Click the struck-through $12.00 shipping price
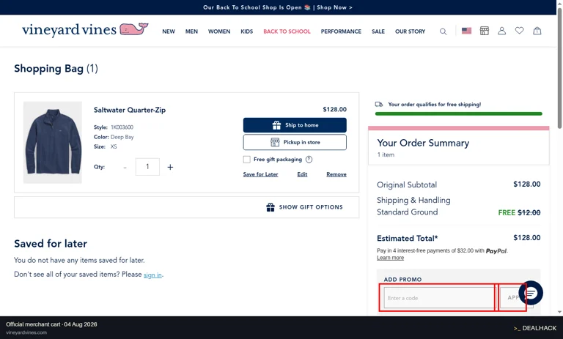The width and height of the screenshot is (563, 339). coord(529,213)
